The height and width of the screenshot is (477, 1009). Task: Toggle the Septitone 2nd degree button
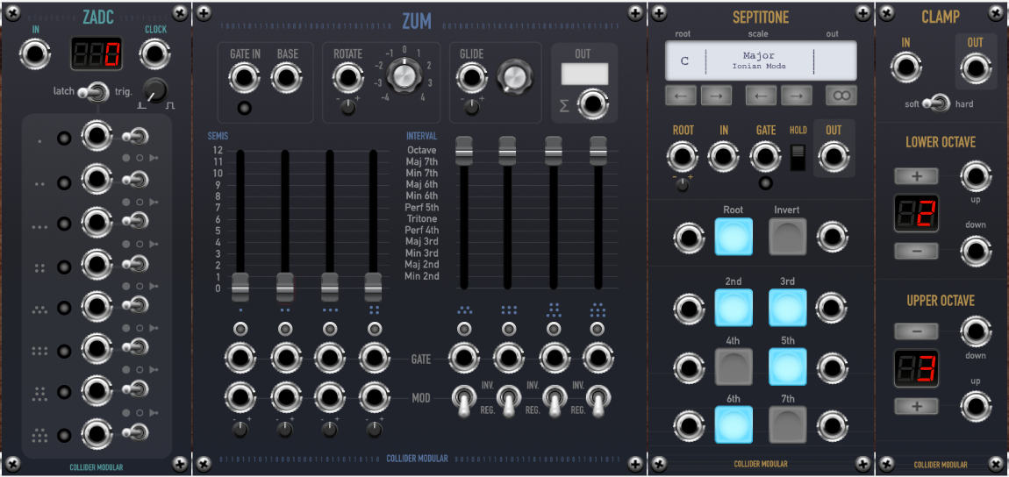733,307
